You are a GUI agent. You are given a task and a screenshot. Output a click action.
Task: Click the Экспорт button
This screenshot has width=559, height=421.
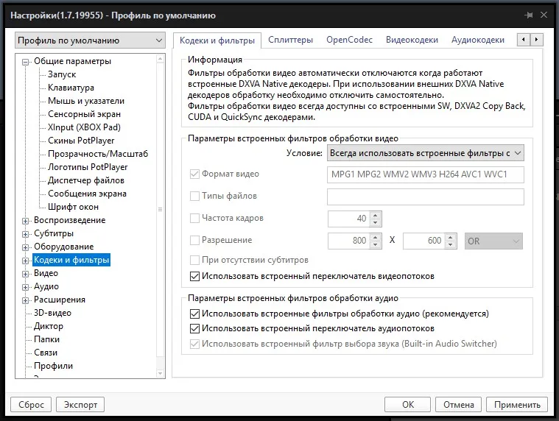[80, 405]
